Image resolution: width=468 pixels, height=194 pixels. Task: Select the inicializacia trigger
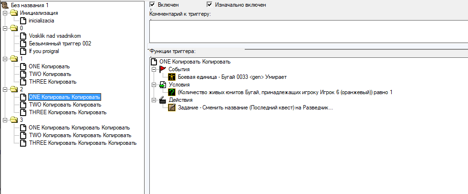(x=41, y=21)
